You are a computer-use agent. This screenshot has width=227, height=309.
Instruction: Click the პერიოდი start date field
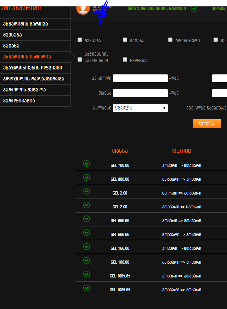click(x=140, y=78)
